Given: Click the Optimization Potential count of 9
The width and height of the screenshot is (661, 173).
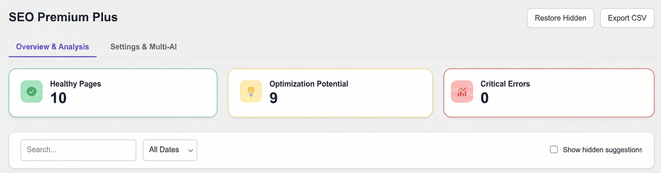Looking at the screenshot, I should tap(273, 98).
